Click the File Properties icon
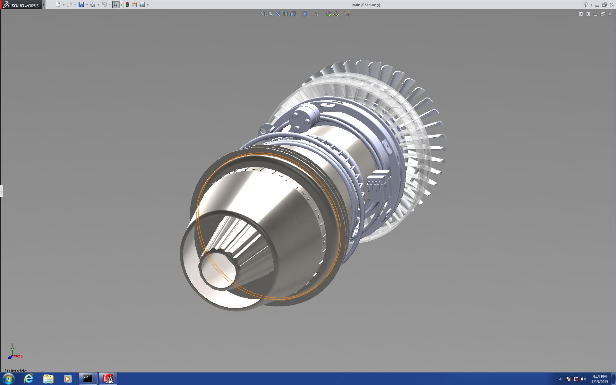Viewport: 616px width, 385px height. point(135,4)
